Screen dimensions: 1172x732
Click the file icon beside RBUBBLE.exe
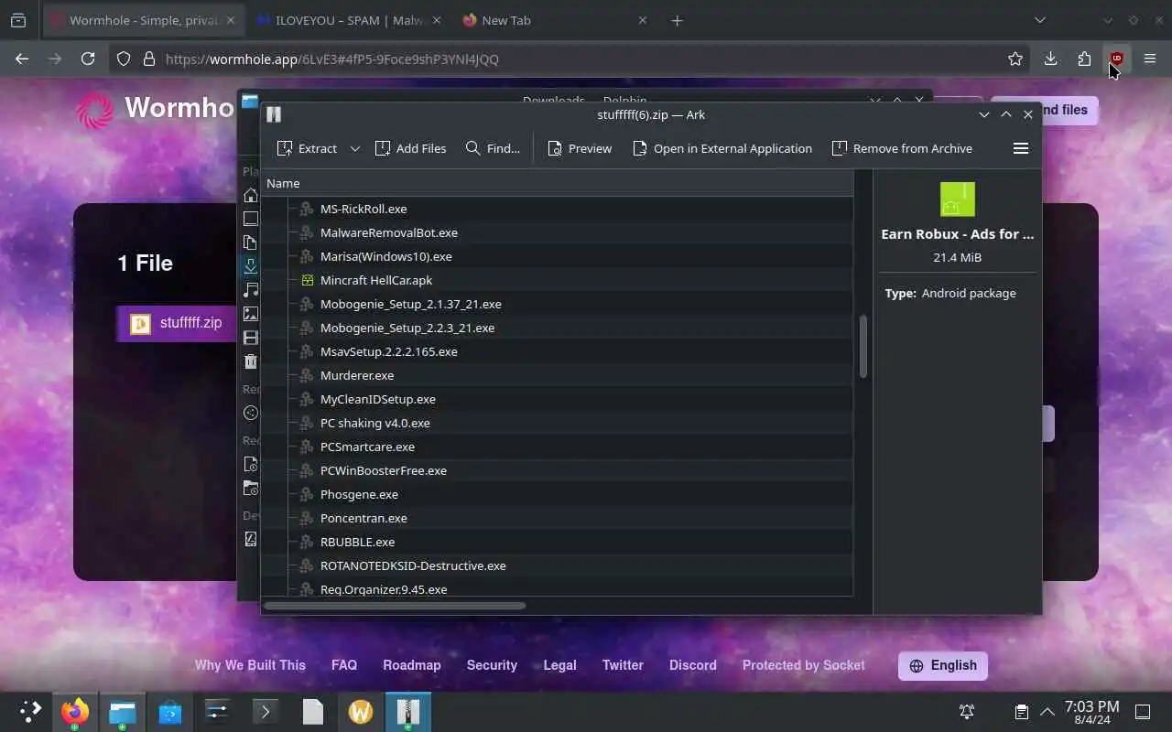(307, 542)
